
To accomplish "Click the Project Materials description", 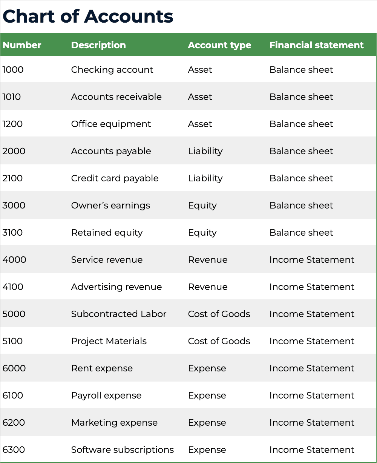I will point(109,341).
